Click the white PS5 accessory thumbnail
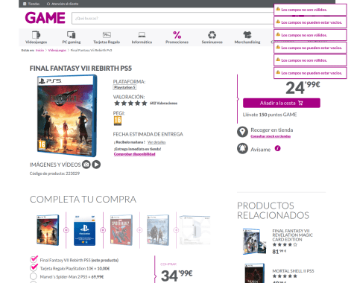Screen dimensions: 354x283 195,230
